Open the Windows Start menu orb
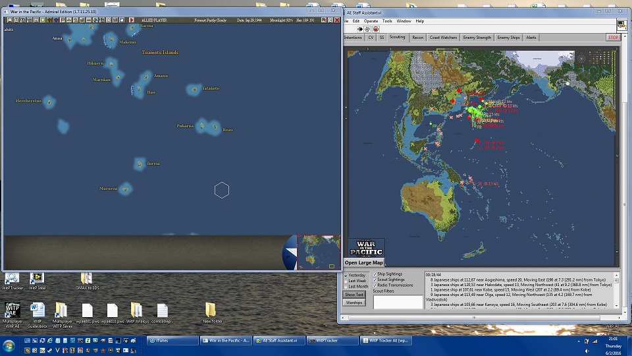The width and height of the screenshot is (632, 356). pos(9,346)
